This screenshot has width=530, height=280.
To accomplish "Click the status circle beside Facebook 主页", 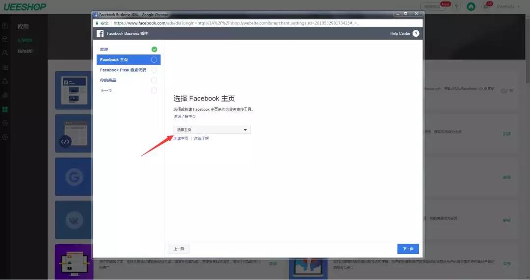I will click(154, 60).
